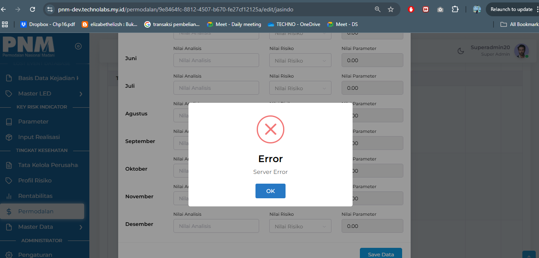Click the Rentabilitas bar chart icon
Screen dimensions: 539x258
(9, 196)
